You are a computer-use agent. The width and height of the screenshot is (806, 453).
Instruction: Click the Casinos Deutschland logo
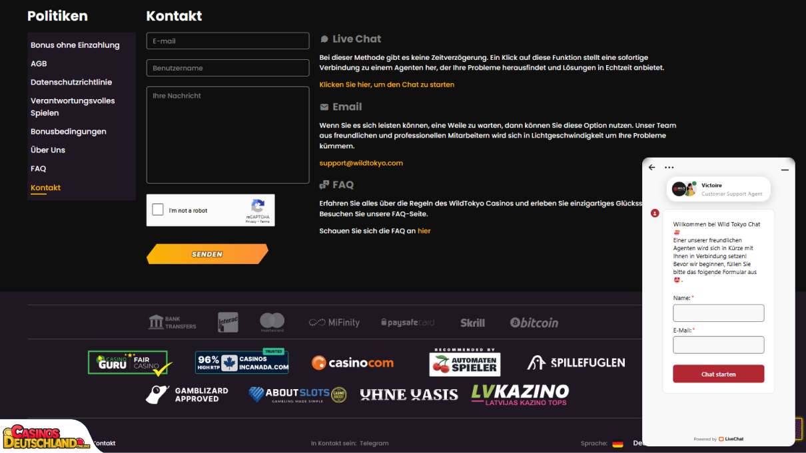click(47, 437)
